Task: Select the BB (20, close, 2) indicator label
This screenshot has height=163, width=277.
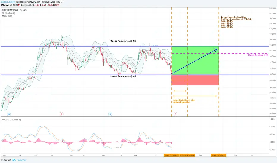Action: (9, 13)
